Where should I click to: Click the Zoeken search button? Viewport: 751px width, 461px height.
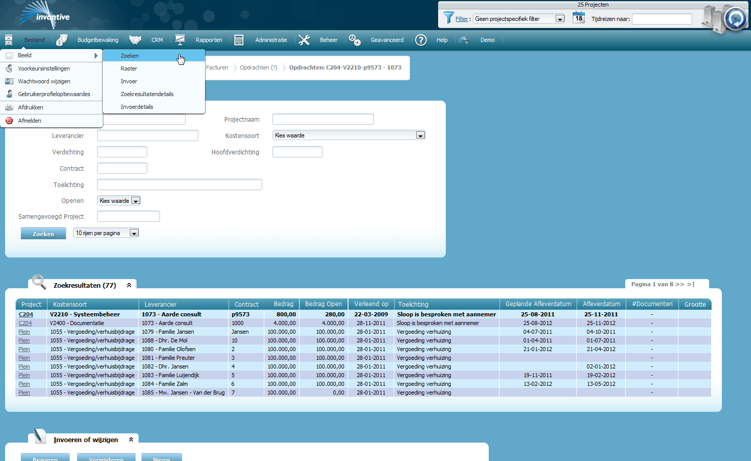coord(43,234)
